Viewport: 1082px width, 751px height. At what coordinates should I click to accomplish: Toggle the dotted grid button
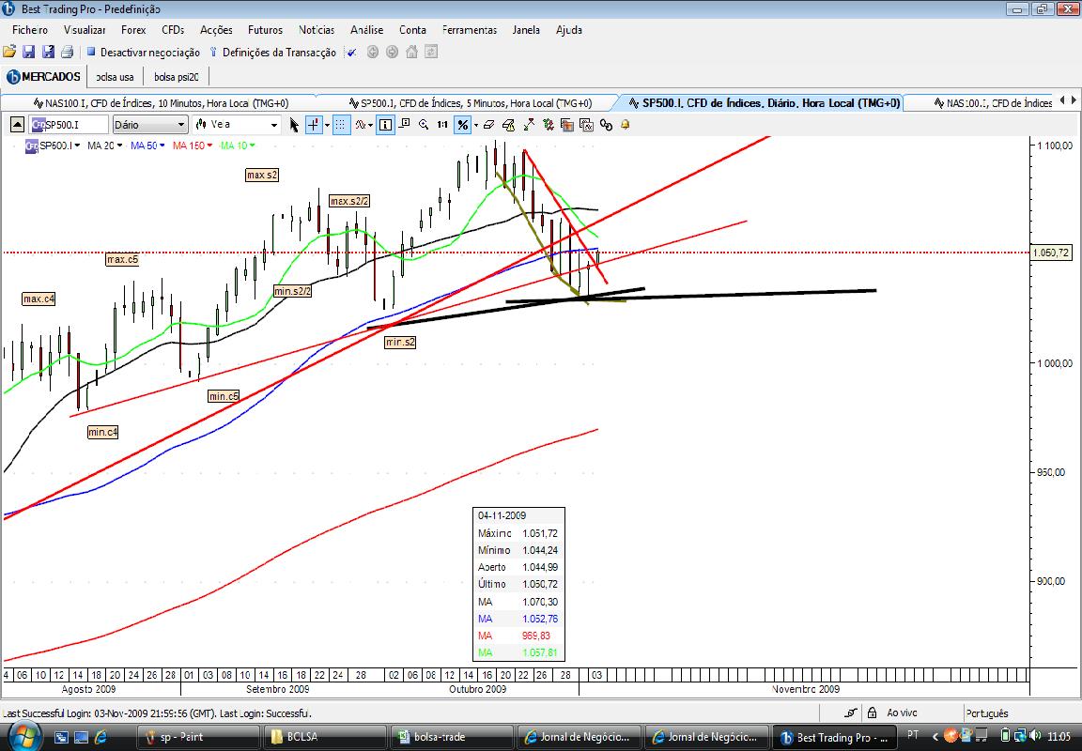pos(342,125)
